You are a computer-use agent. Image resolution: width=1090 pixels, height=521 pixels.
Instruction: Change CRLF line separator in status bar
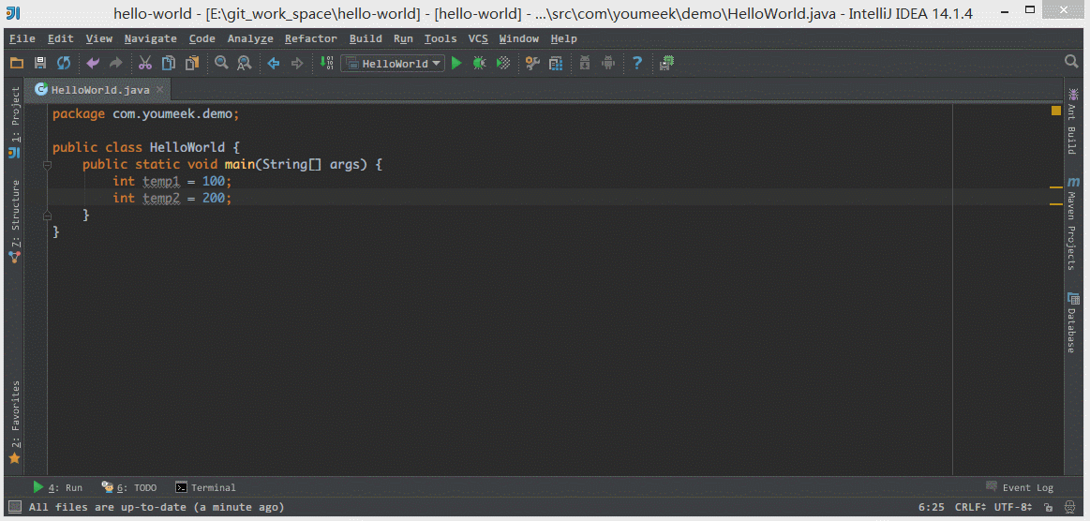[x=971, y=507]
